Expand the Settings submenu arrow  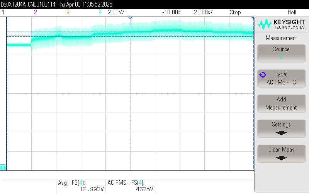(281, 133)
